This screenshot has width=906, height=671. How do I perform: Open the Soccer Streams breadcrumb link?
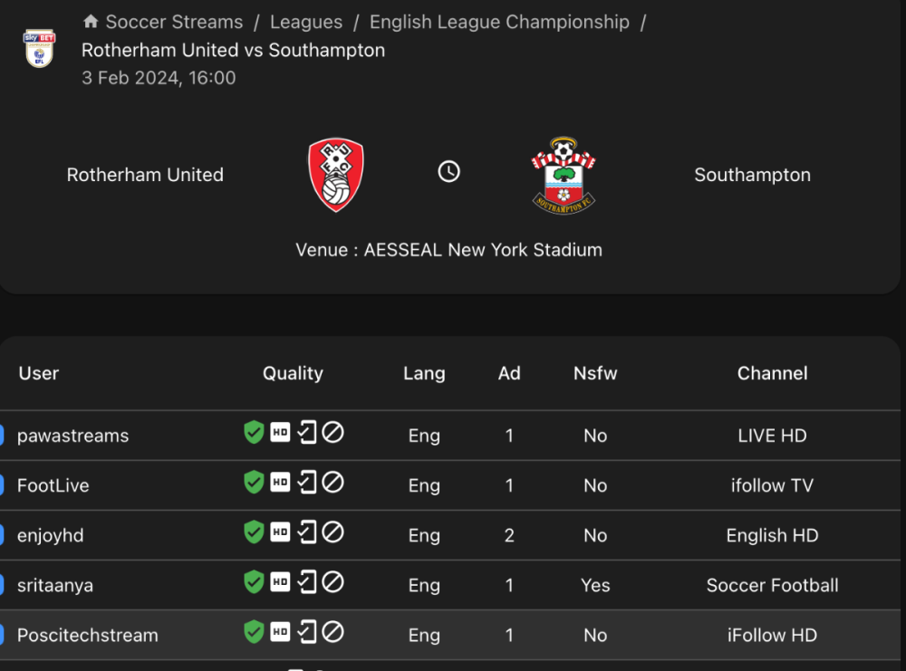(174, 22)
